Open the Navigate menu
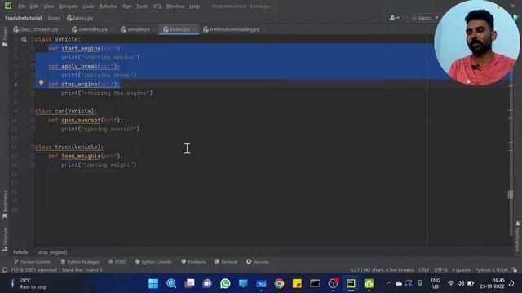522x293 pixels. [68, 7]
